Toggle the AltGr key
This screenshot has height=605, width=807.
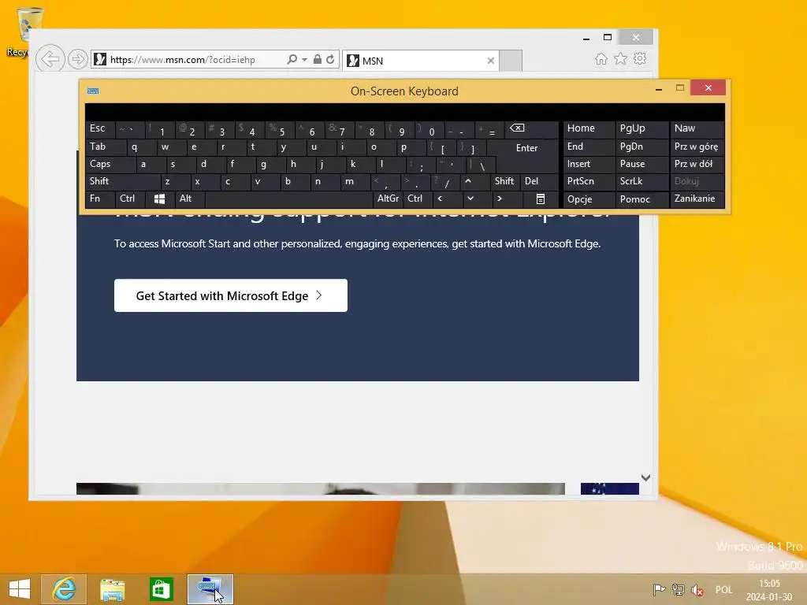click(388, 199)
